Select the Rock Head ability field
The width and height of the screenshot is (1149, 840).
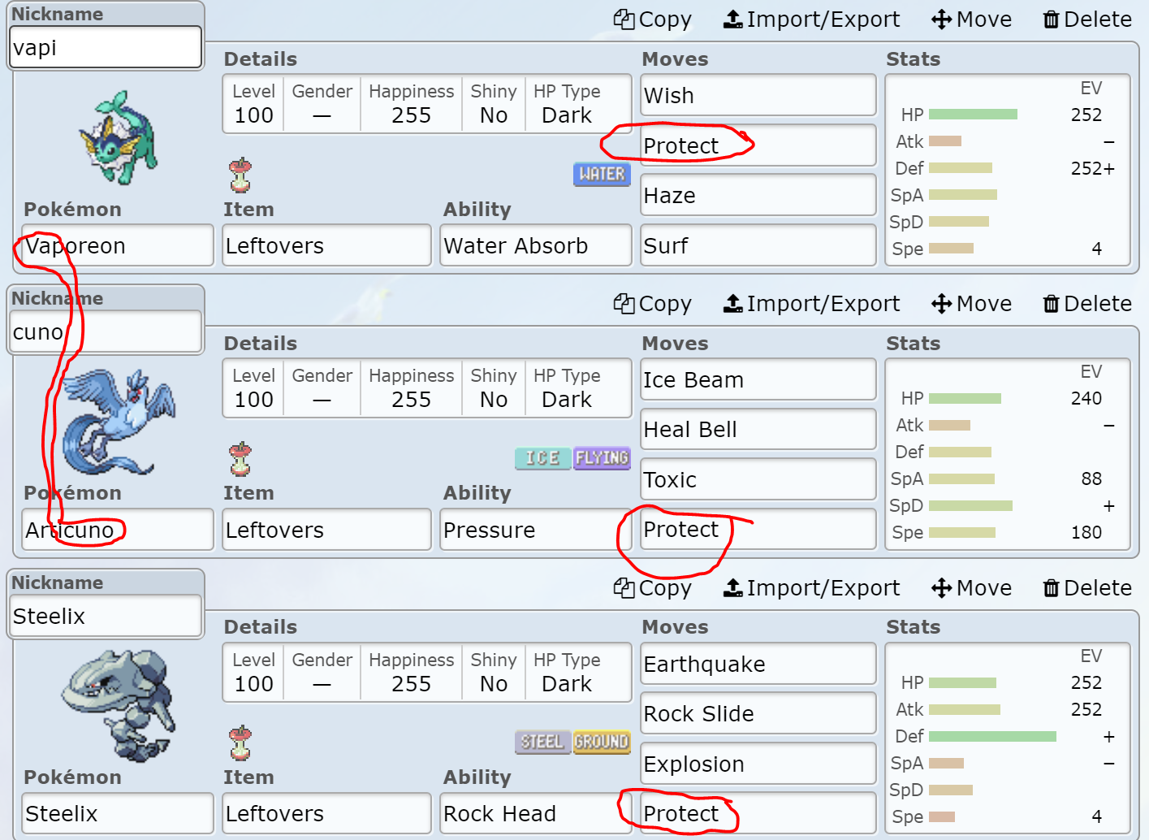[536, 813]
